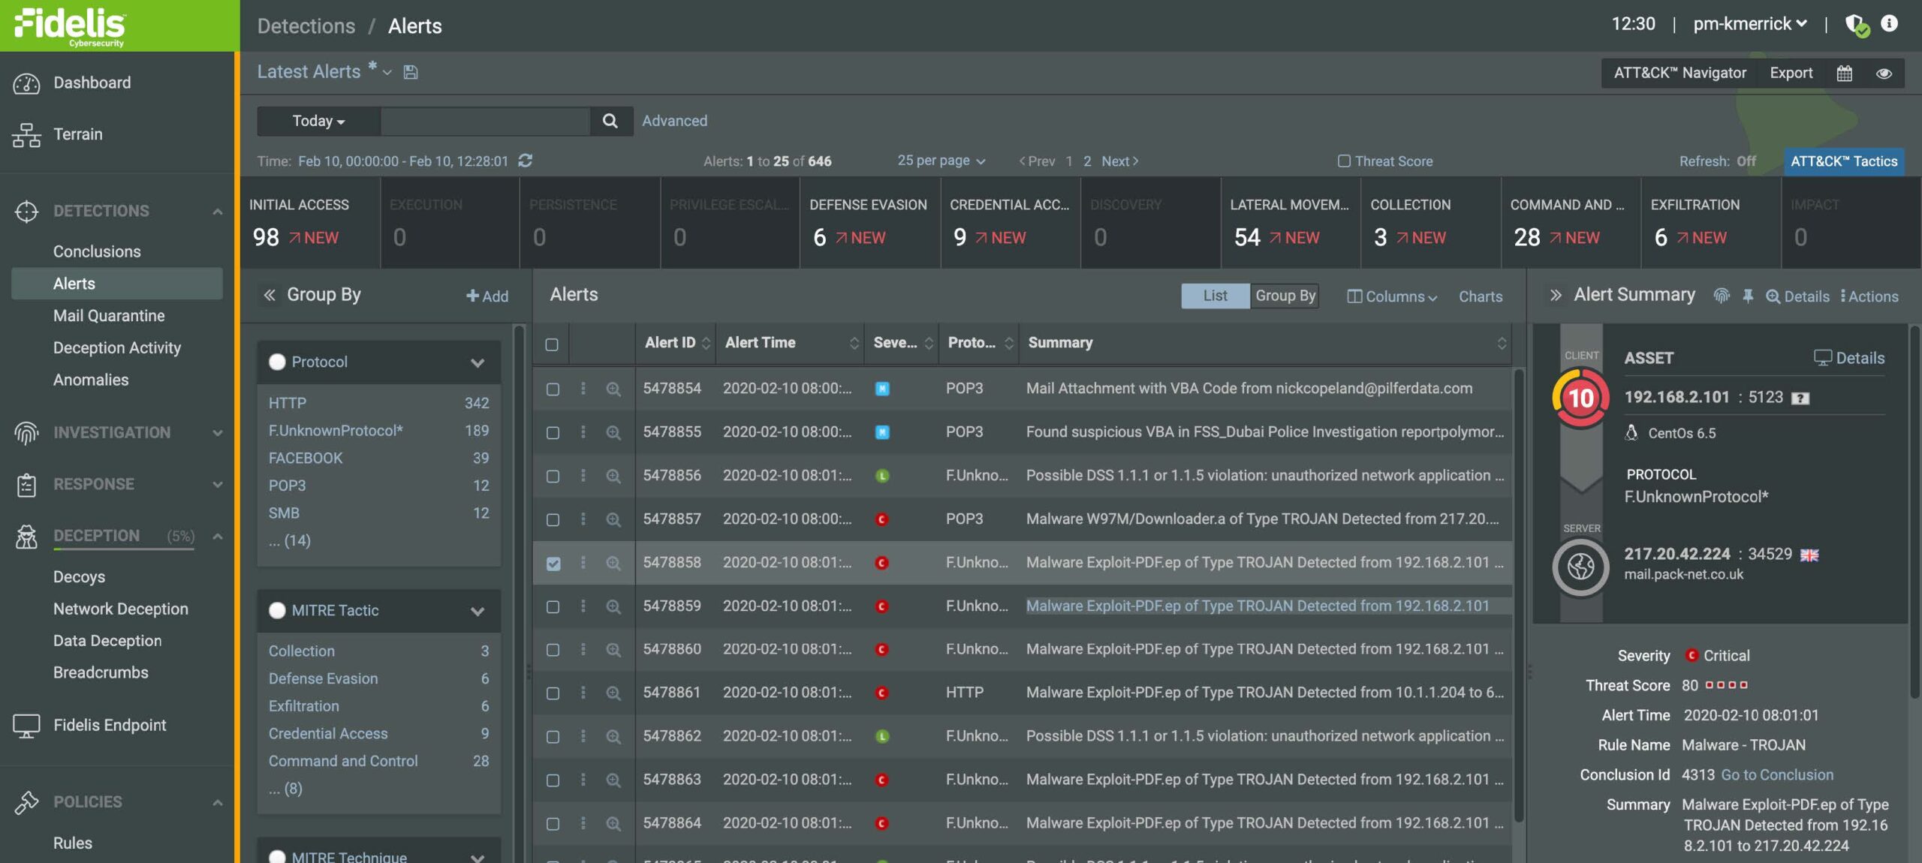1922x863 pixels.
Task: Open Conclusions section in left sidebar
Action: (x=97, y=251)
